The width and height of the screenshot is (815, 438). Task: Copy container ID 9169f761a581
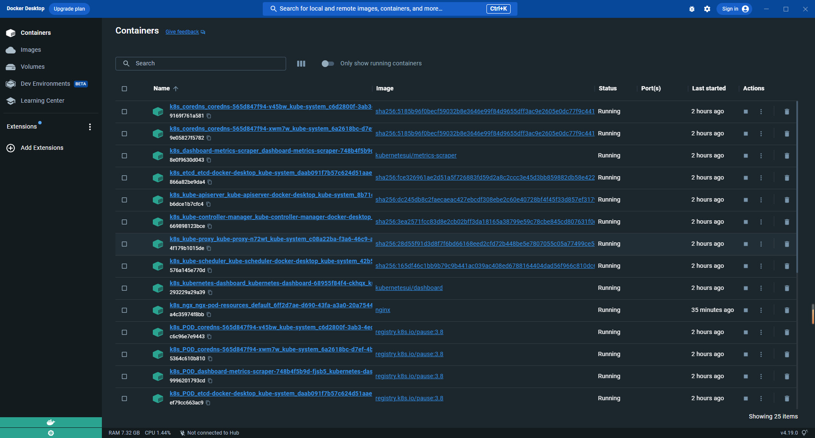[x=209, y=116]
